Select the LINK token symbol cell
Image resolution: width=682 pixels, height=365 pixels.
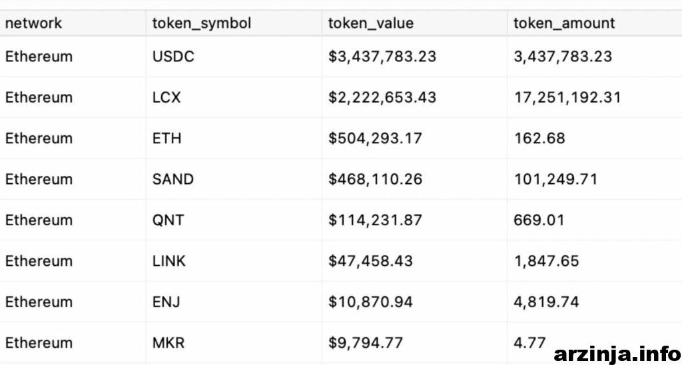pyautogui.click(x=234, y=261)
